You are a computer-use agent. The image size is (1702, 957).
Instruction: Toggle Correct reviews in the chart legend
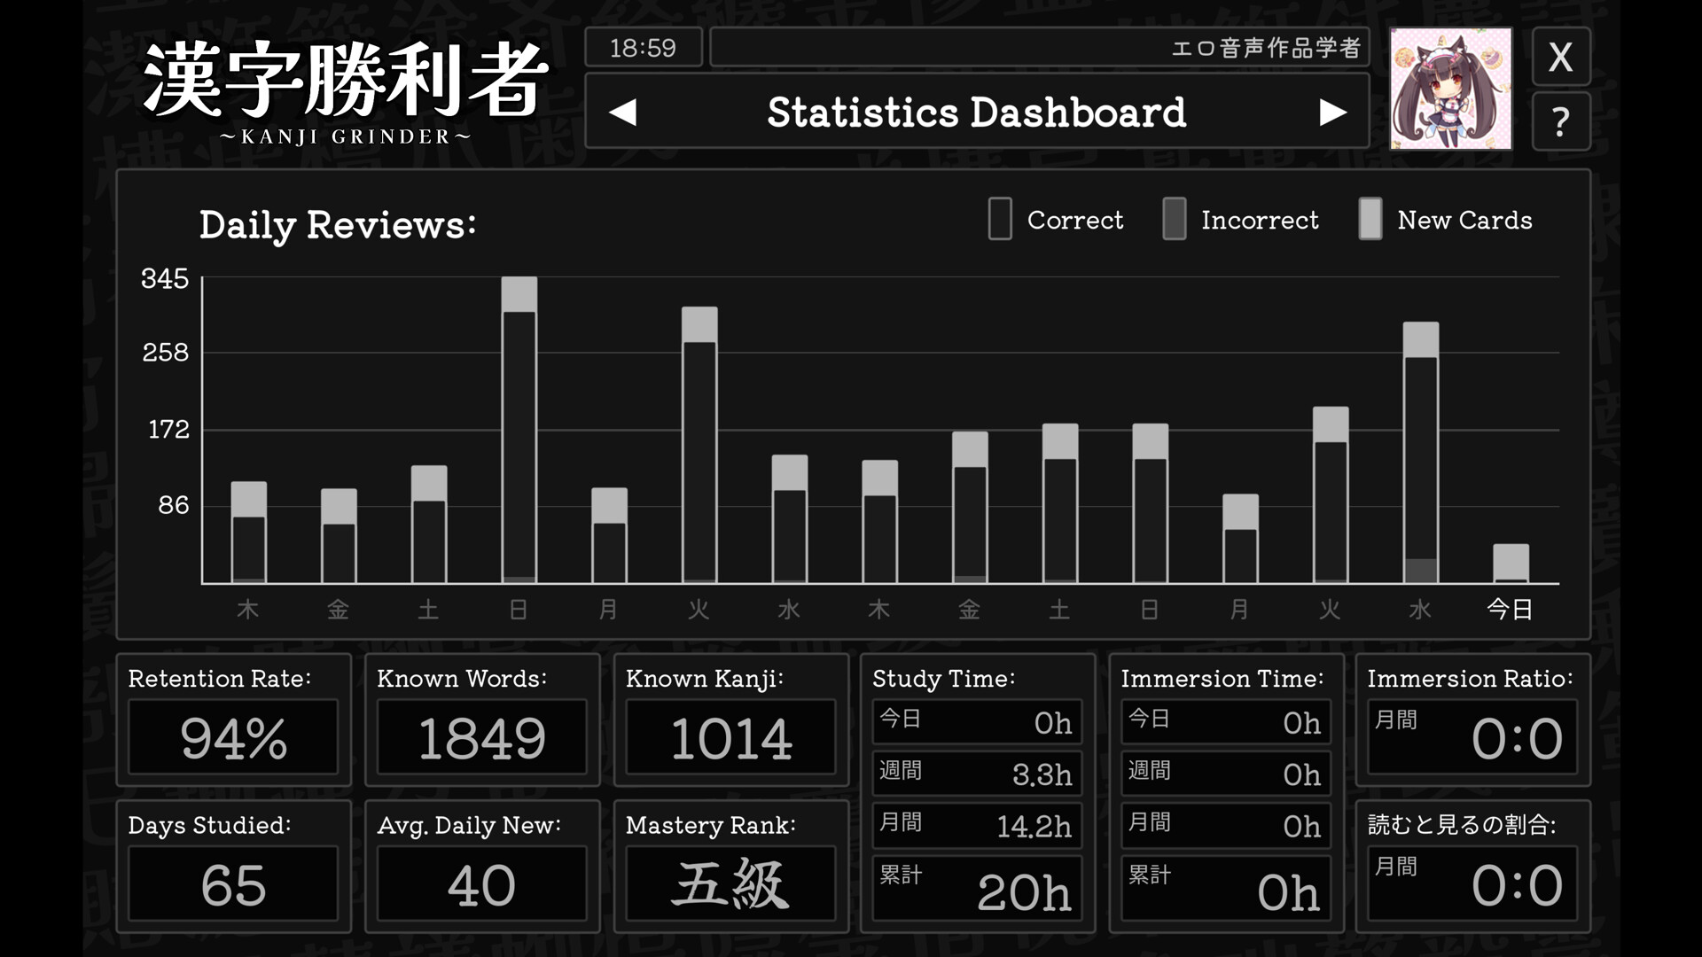tap(1055, 220)
